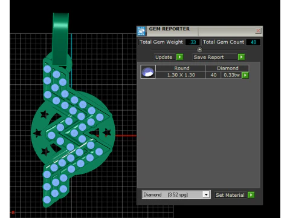Click the Total Gem Count value 40
Viewport: 290px width, 218px height.
tap(253, 42)
